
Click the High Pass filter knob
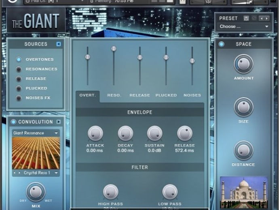(x=110, y=192)
